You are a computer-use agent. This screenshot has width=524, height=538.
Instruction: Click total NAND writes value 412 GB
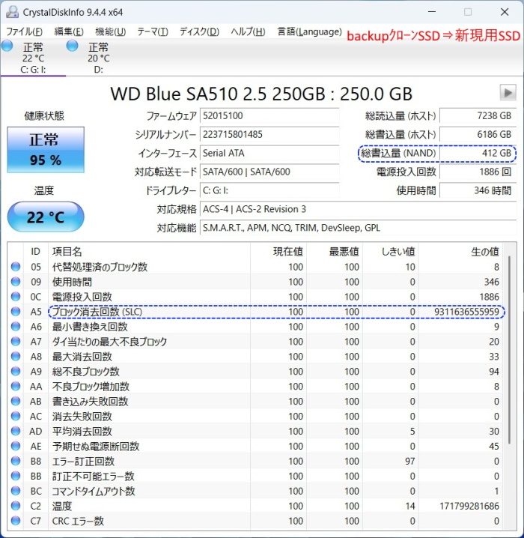pos(478,153)
